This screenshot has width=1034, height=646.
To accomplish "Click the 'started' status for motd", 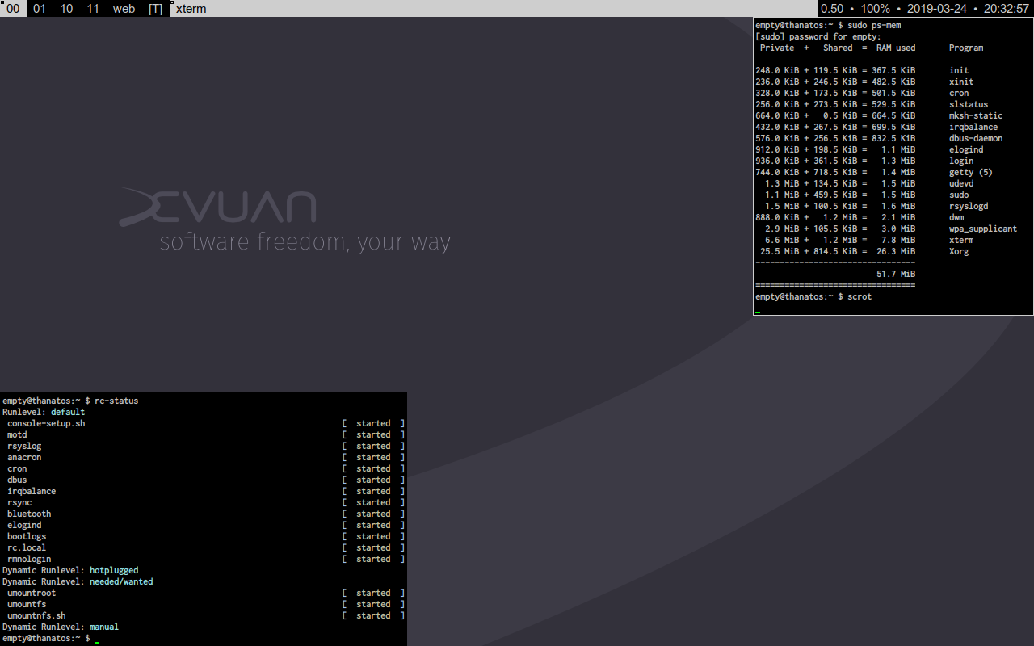I will (373, 434).
